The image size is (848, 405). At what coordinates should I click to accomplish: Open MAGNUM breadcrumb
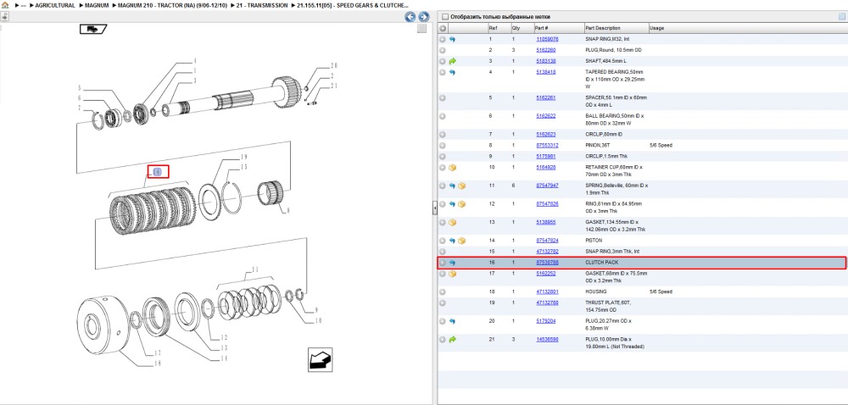tap(97, 5)
